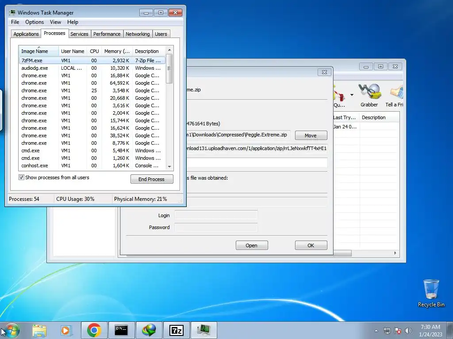This screenshot has height=339, width=453.
Task: Click Open in the download properties dialog
Action: tap(252, 245)
